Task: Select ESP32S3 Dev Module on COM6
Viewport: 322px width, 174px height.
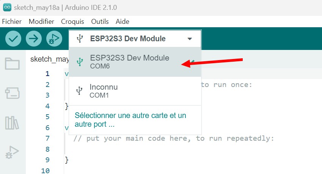Action: [x=135, y=62]
